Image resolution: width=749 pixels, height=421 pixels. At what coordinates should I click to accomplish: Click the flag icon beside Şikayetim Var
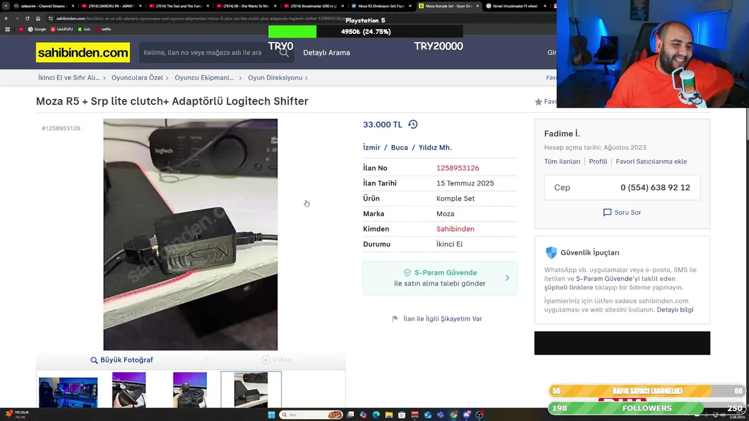click(395, 319)
